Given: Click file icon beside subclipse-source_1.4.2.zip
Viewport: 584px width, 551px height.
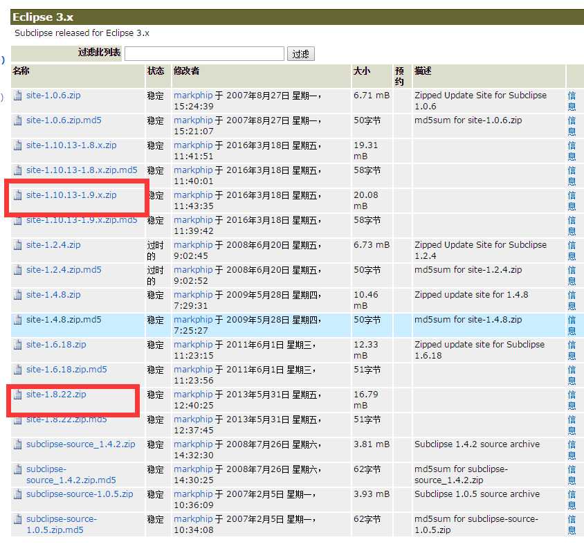Looking at the screenshot, I should coord(17,445).
